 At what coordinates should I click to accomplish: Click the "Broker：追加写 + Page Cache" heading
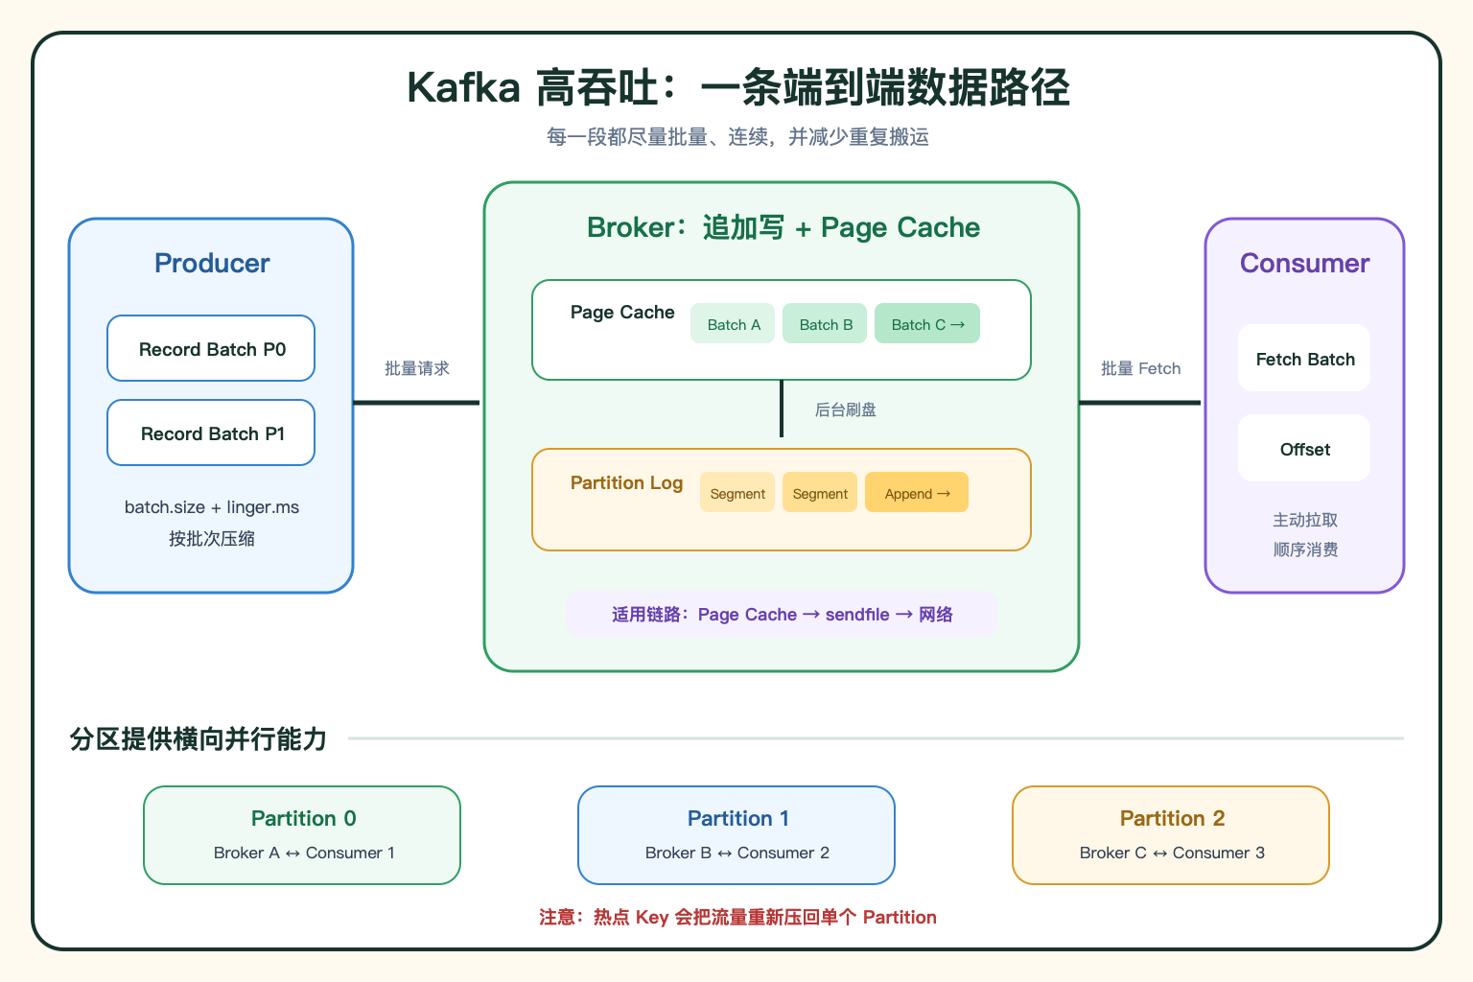click(x=783, y=227)
